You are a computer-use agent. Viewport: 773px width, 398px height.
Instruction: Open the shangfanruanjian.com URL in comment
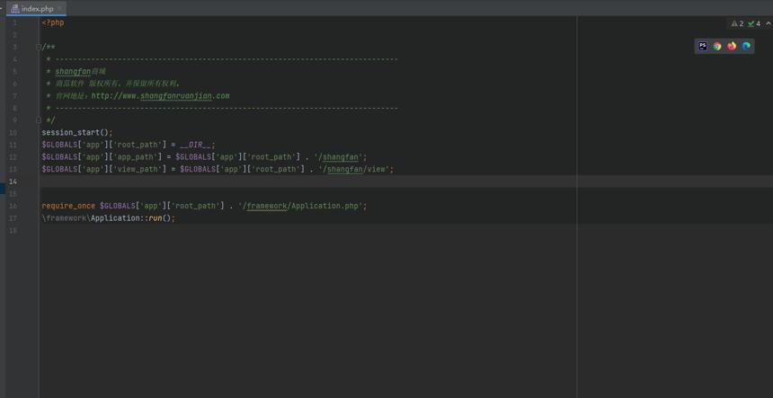(x=160, y=95)
